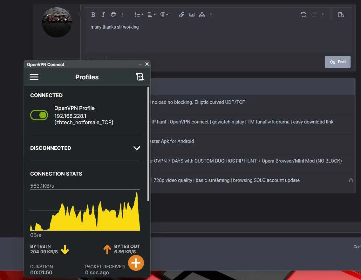This screenshot has height=280, width=361.
Task: Add a new profile with orange plus button
Action: pyautogui.click(x=136, y=263)
